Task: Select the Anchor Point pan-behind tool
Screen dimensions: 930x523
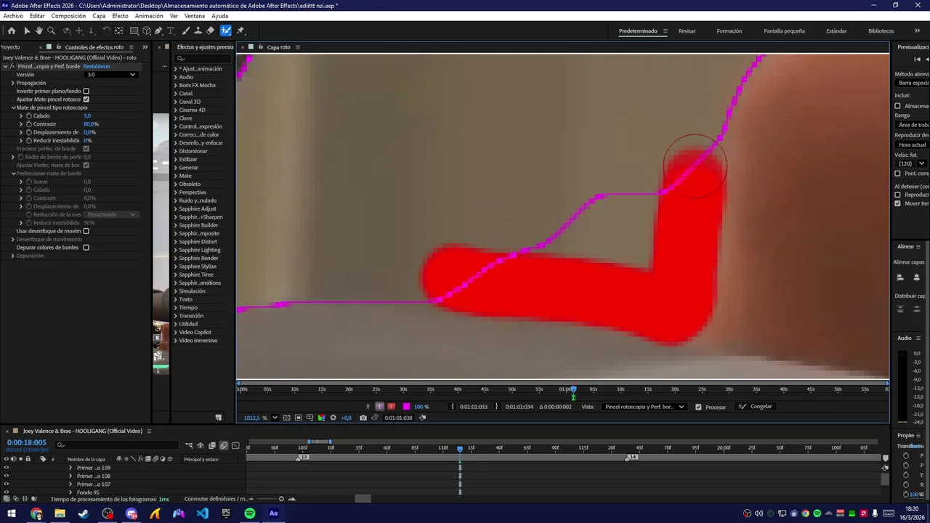Action: pyautogui.click(x=119, y=31)
